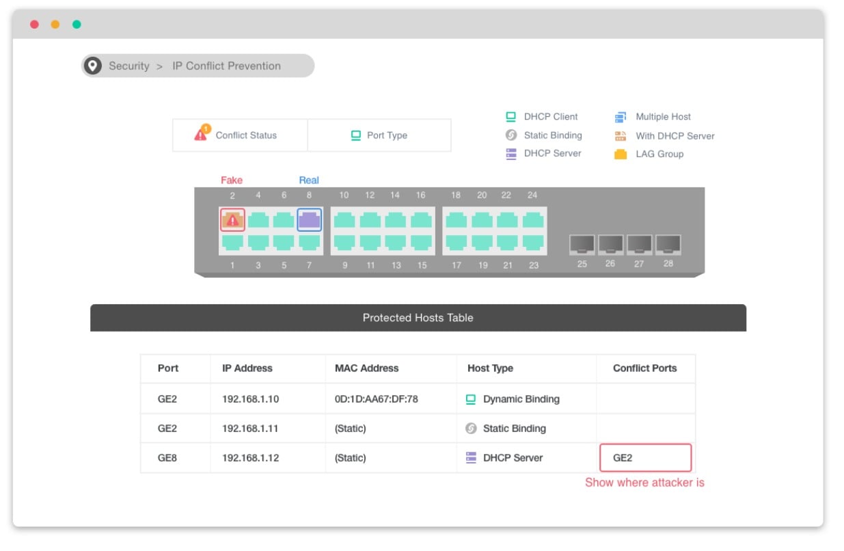
Task: Select port 1 on the switch panel
Action: (232, 242)
